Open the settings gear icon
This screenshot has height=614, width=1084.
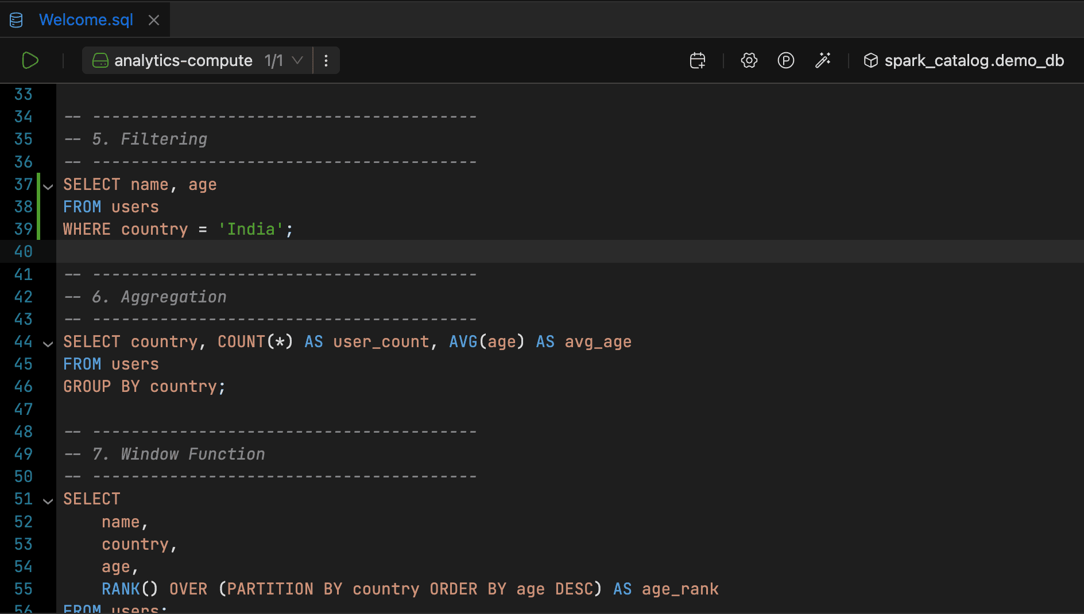pos(748,60)
